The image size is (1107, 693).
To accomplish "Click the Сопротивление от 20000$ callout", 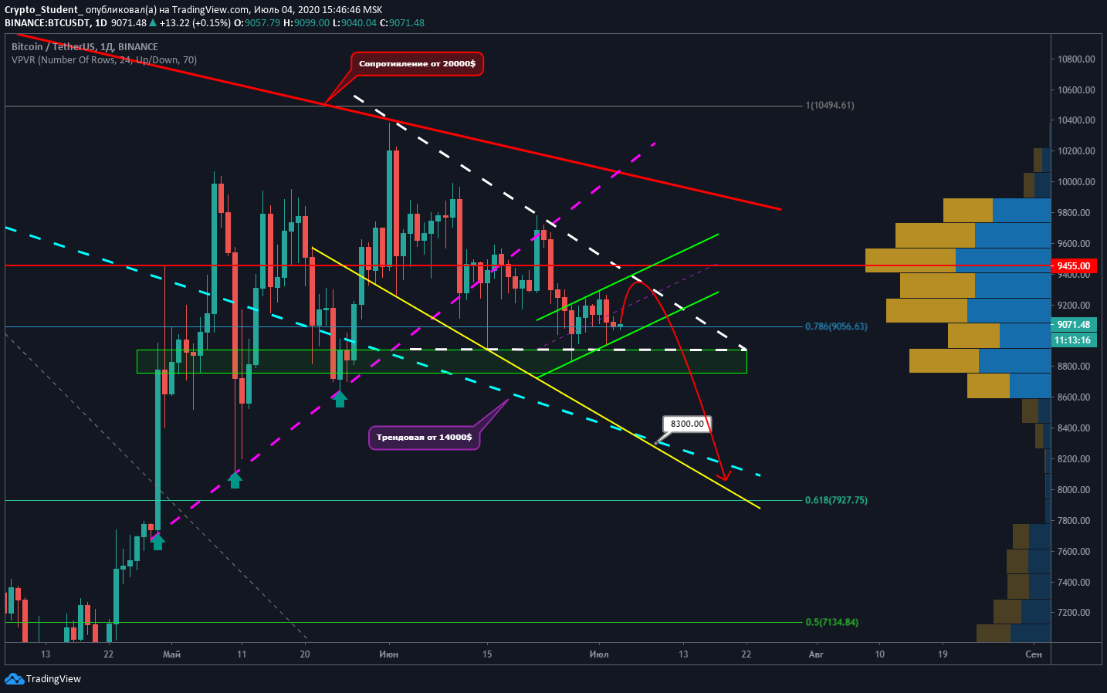I will pos(418,64).
